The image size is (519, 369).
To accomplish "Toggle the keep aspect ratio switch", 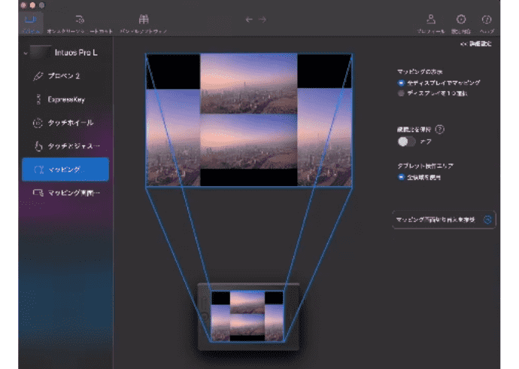I will (x=407, y=141).
